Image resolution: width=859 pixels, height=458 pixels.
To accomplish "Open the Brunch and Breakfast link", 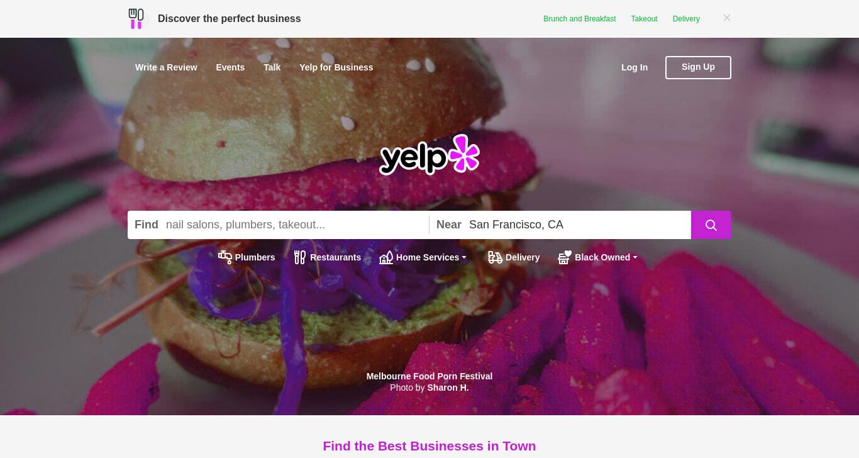I will point(580,19).
